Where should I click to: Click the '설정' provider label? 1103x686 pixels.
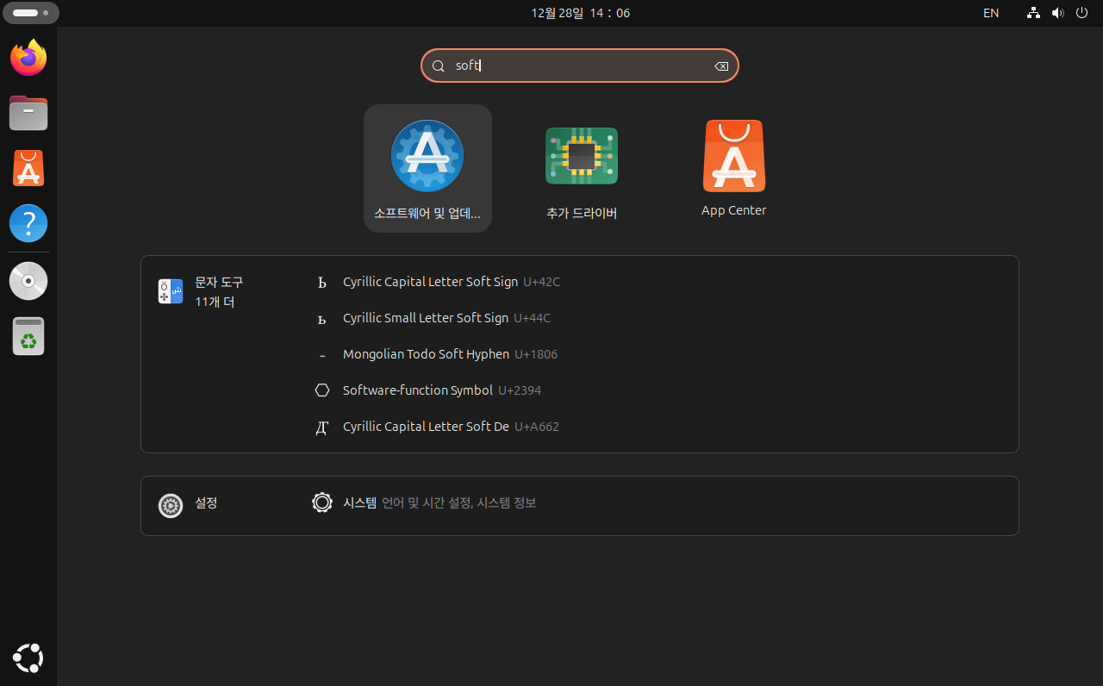point(206,502)
